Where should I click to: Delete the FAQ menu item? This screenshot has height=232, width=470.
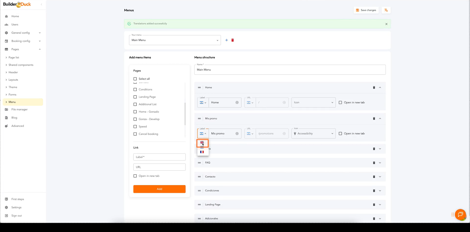[374, 163]
